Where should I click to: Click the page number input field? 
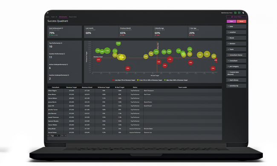pos(57,136)
